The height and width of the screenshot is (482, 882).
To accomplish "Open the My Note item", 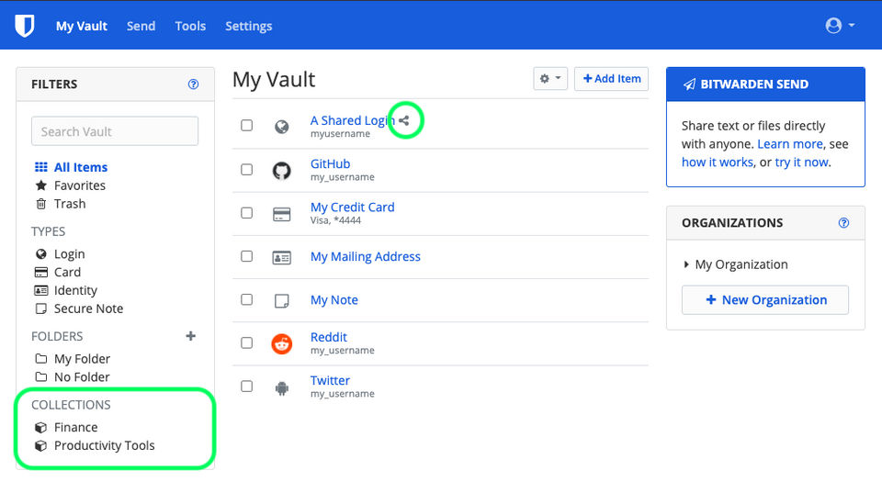I will coord(334,300).
